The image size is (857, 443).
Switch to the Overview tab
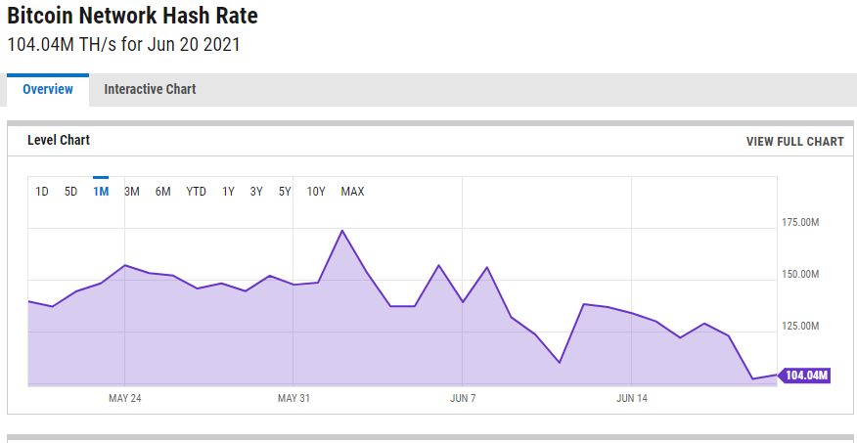coord(48,89)
